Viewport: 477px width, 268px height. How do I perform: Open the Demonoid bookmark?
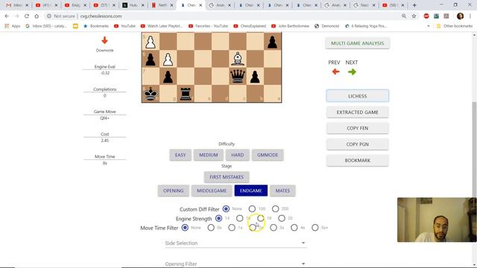[326, 26]
